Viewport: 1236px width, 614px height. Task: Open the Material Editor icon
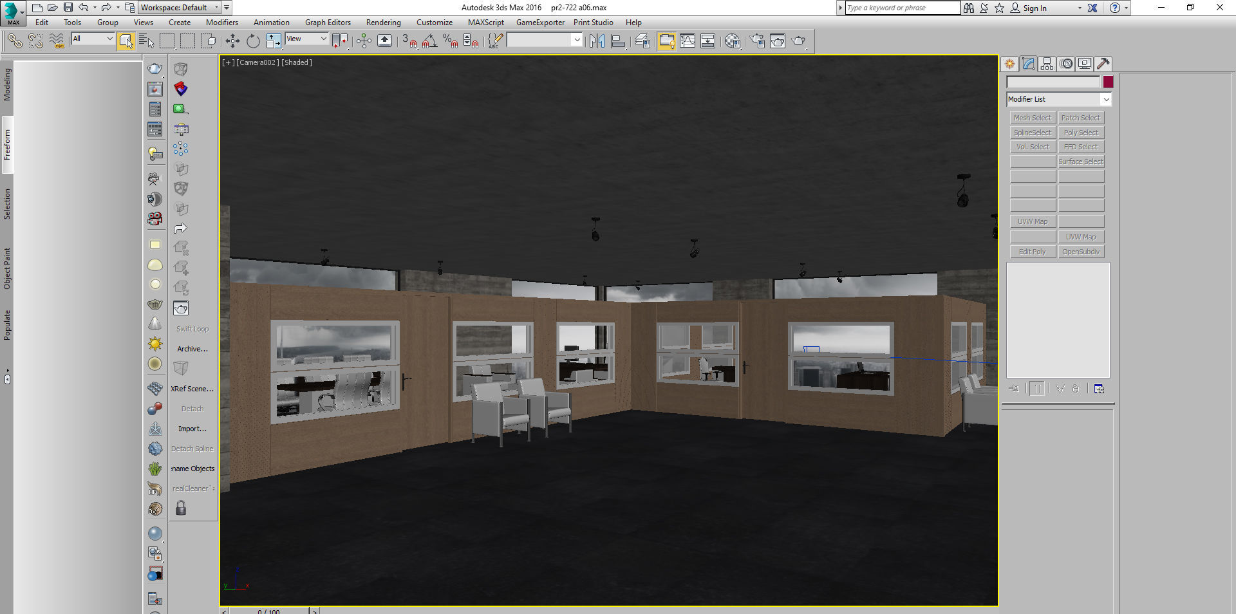(732, 41)
